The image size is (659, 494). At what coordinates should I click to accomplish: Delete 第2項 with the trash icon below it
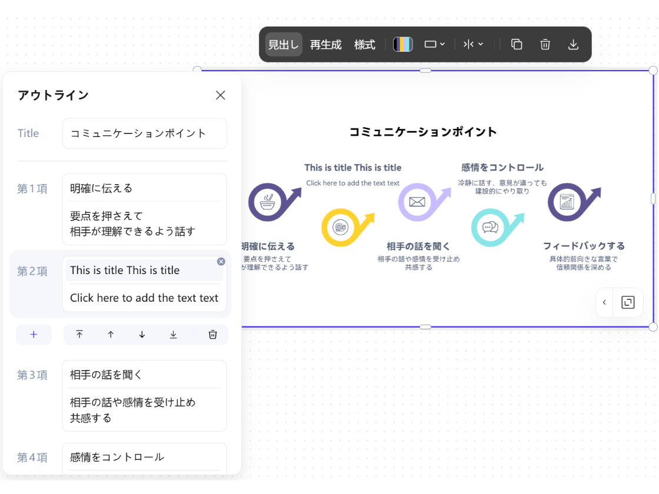(211, 334)
